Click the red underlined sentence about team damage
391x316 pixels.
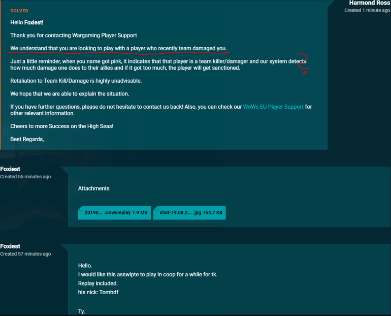[x=118, y=48]
